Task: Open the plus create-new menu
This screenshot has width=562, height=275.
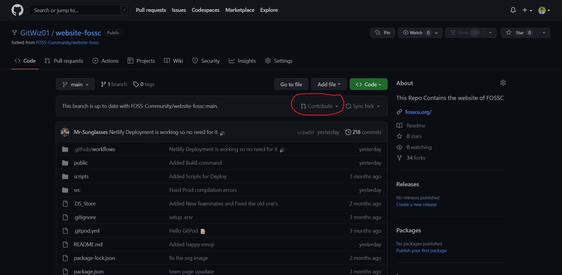Action: coord(527,10)
